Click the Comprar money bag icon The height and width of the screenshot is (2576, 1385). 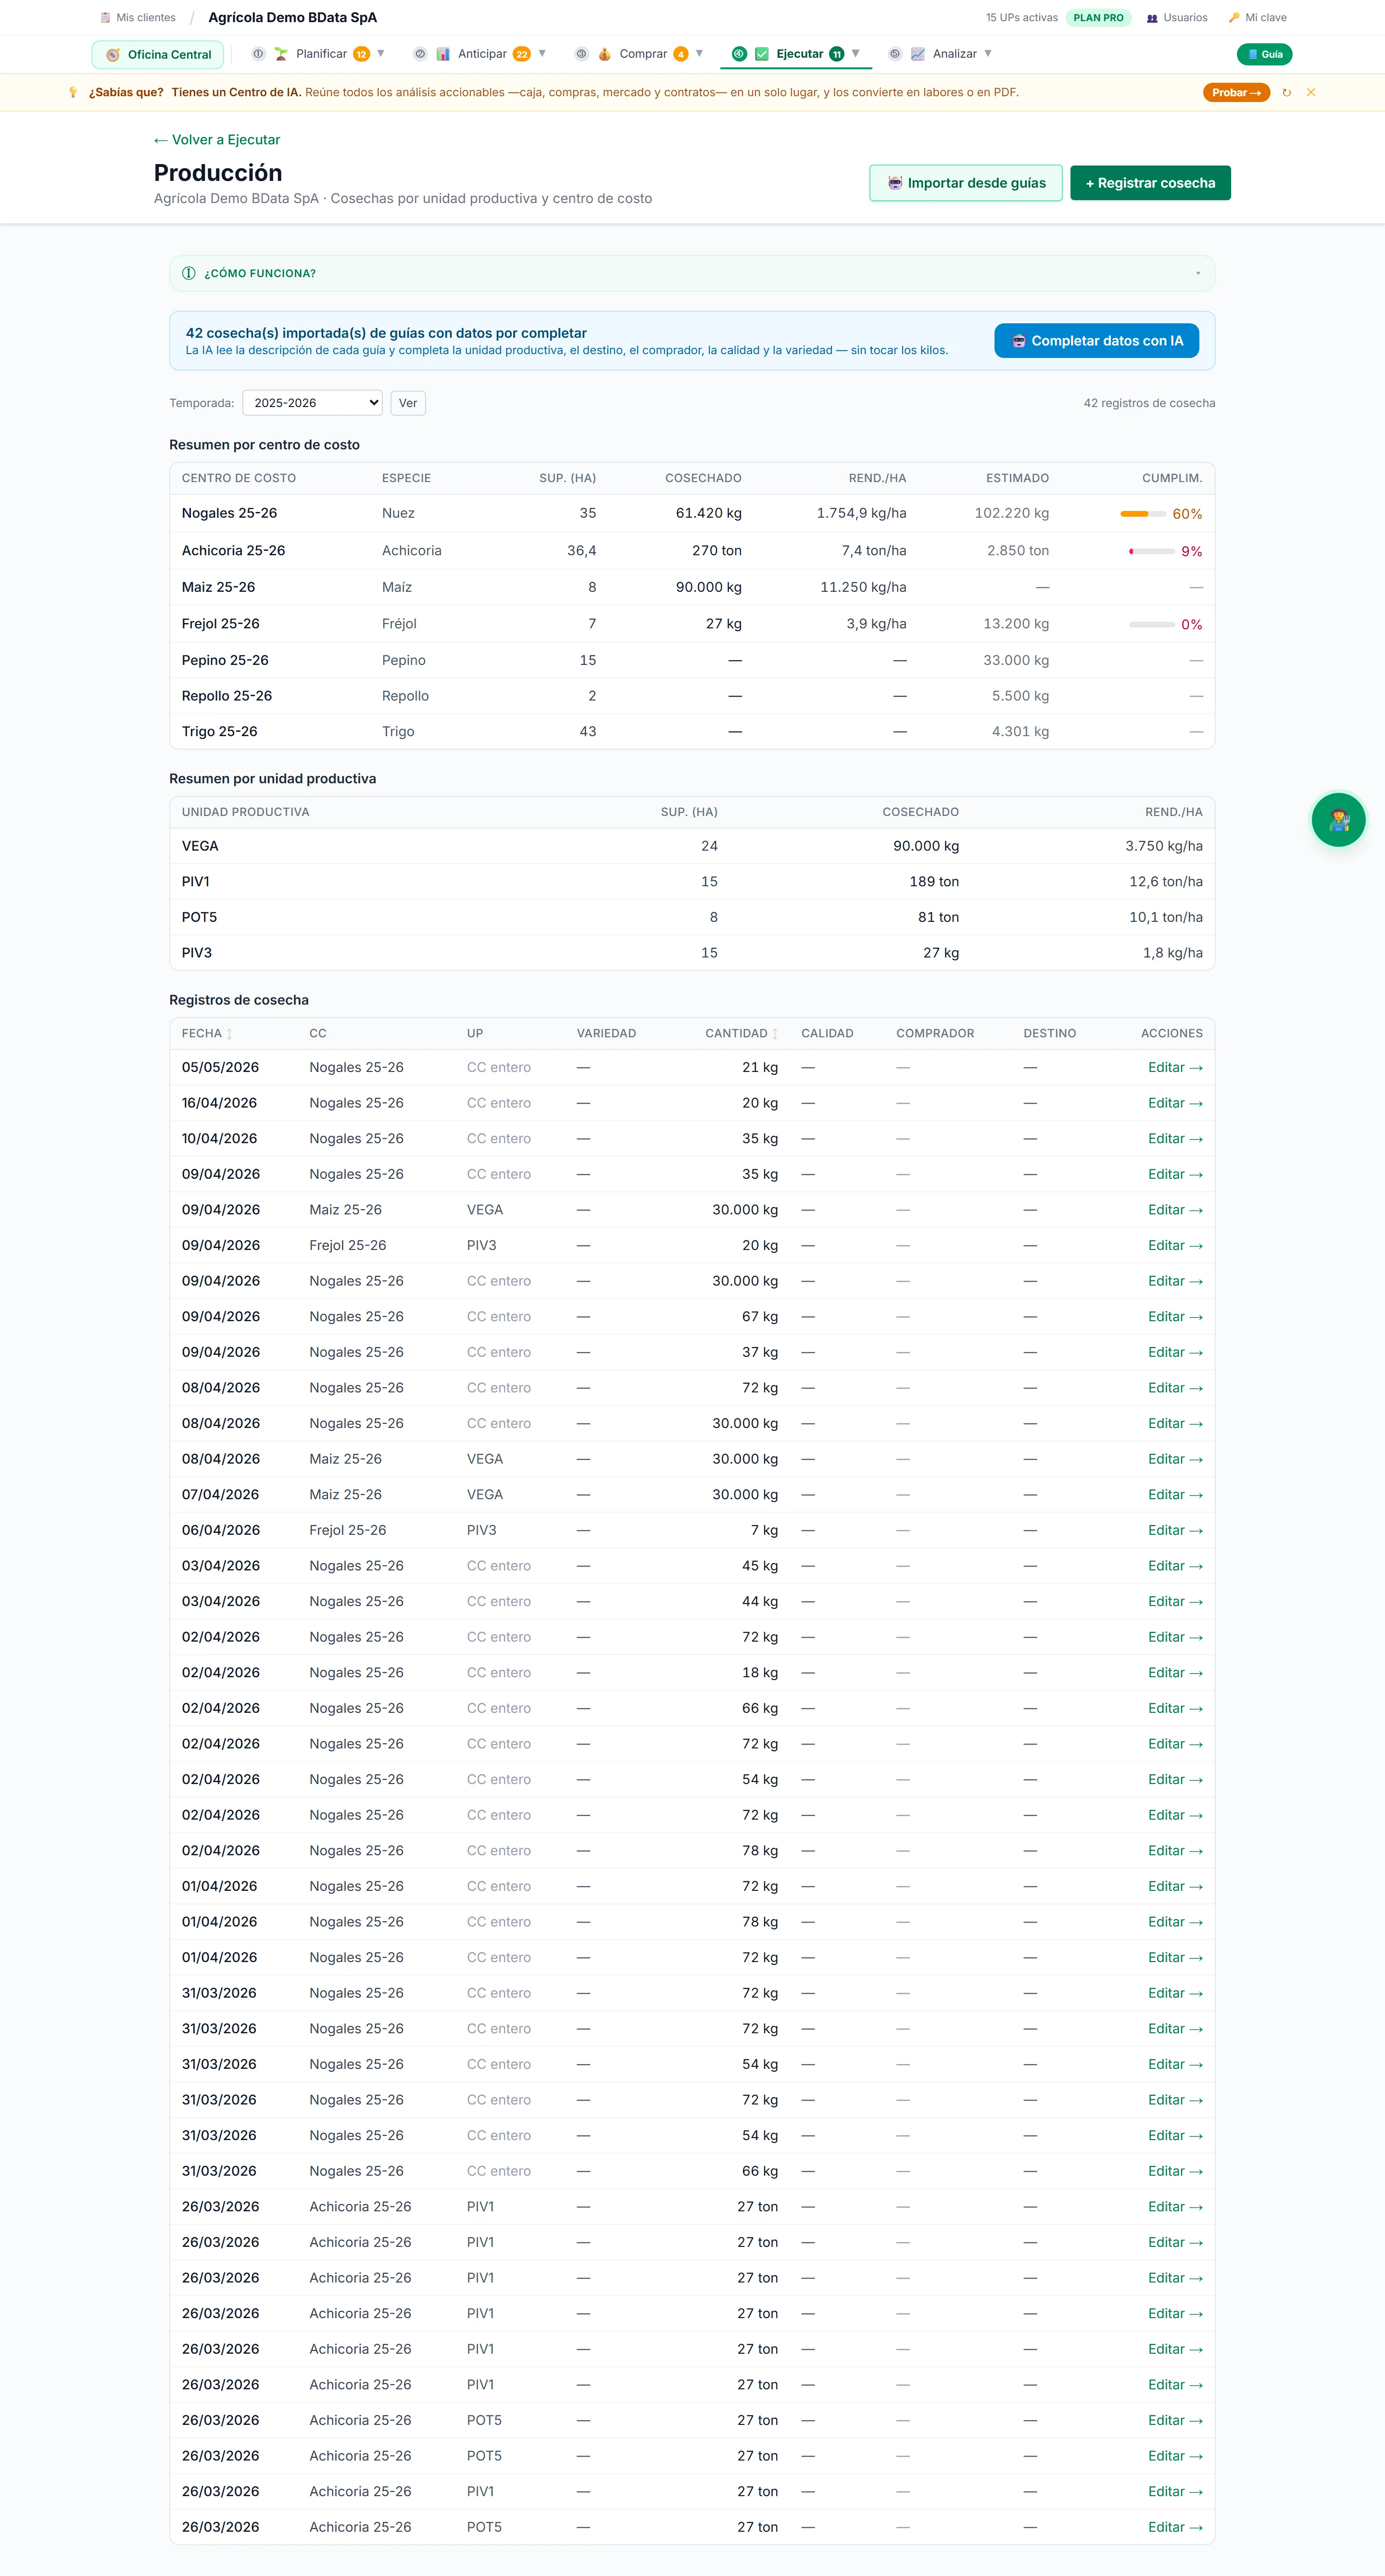604,54
